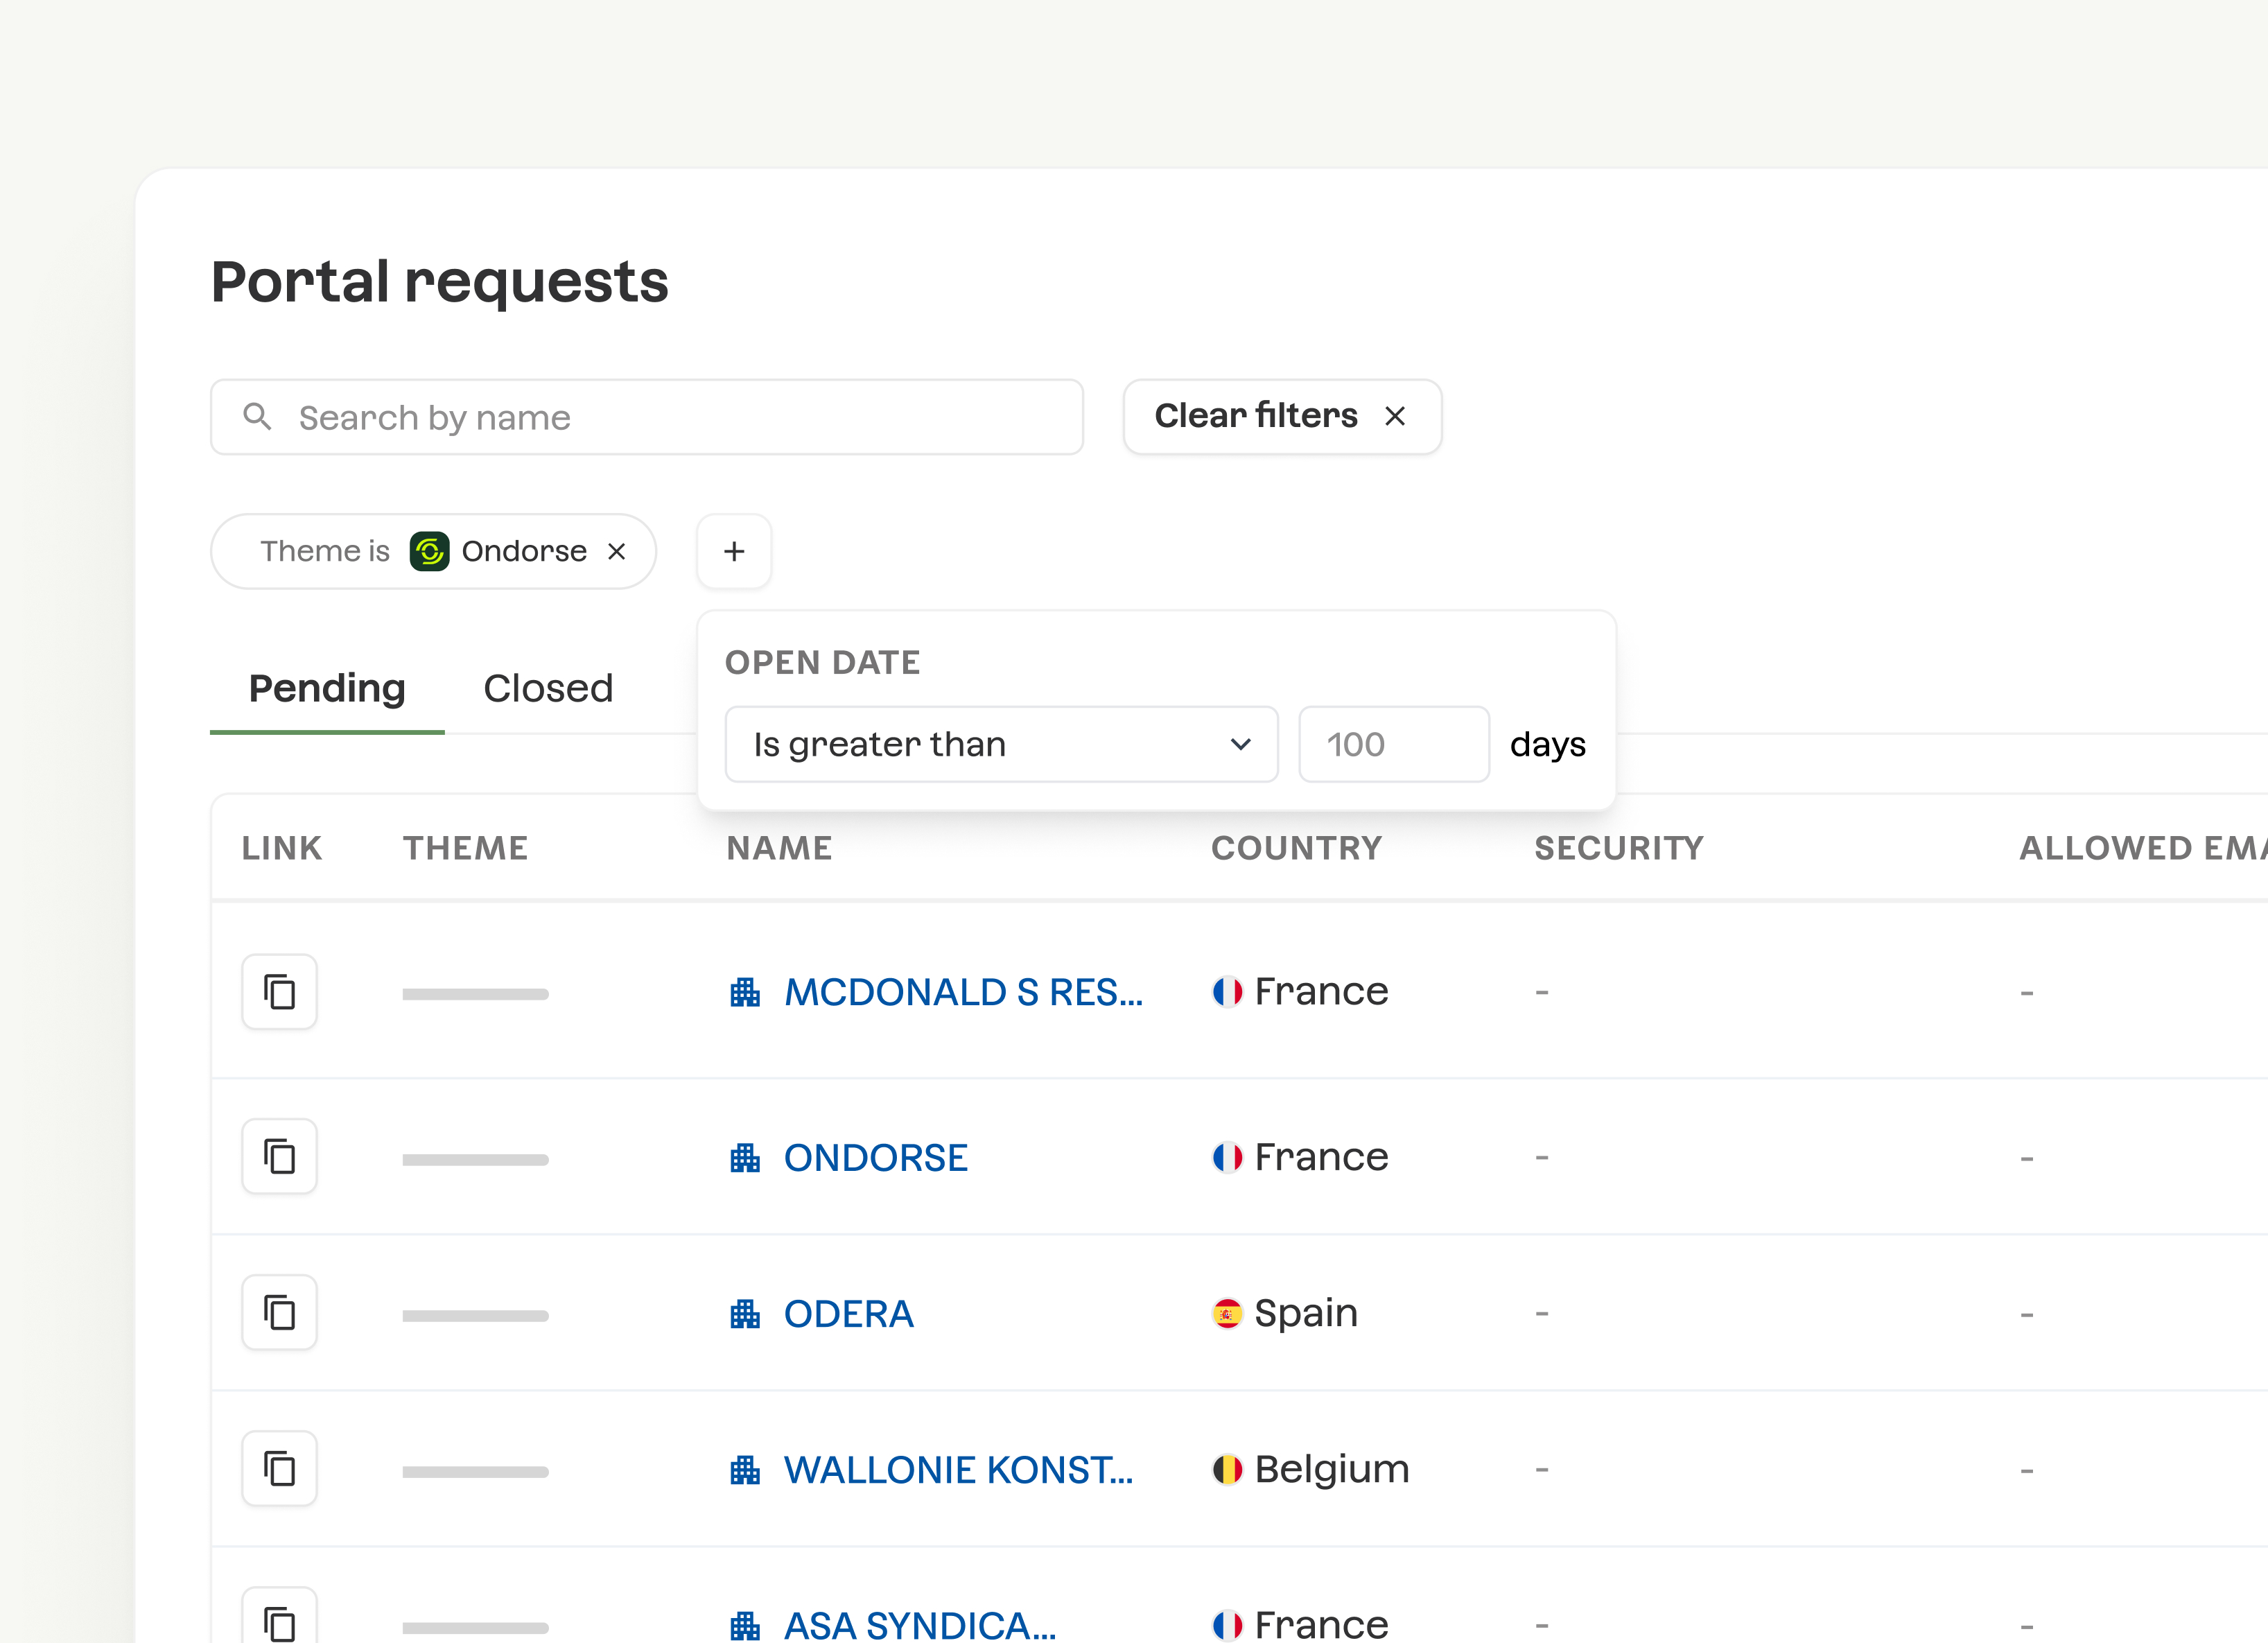
Task: Click the COUNTRY column header
Action: tap(1297, 848)
